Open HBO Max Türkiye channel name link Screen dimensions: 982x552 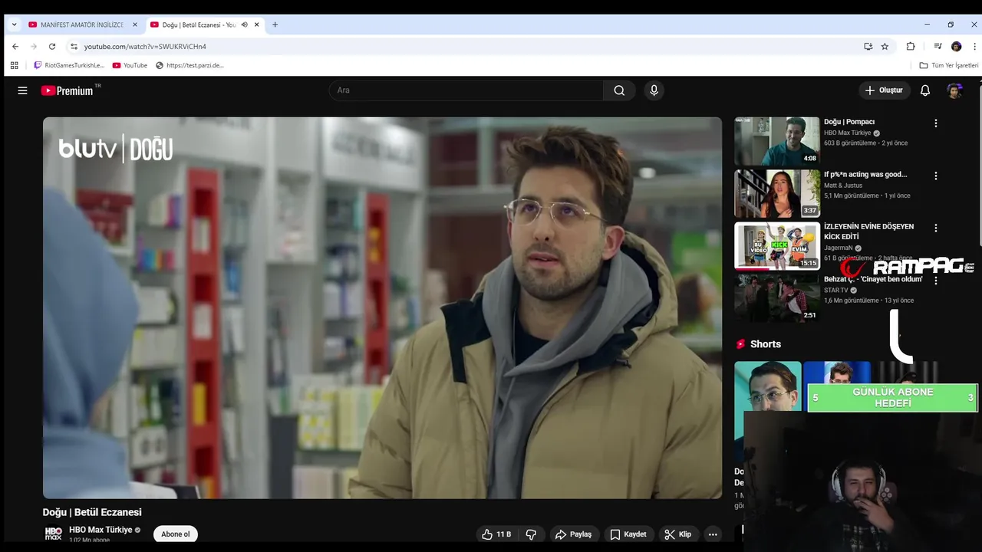[x=101, y=530]
